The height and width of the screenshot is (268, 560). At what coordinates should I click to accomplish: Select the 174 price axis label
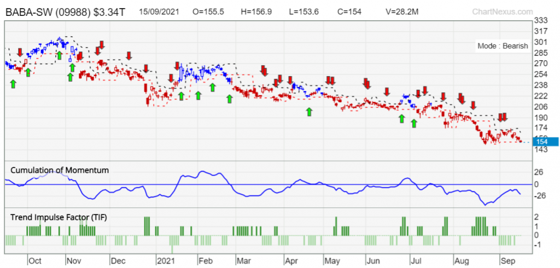[540, 128]
